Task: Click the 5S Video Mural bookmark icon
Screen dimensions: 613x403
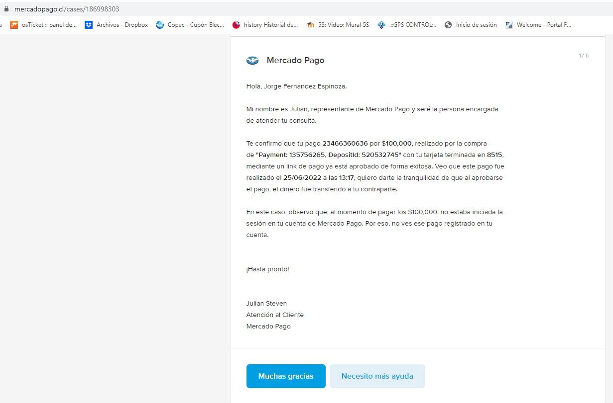Action: (x=311, y=25)
